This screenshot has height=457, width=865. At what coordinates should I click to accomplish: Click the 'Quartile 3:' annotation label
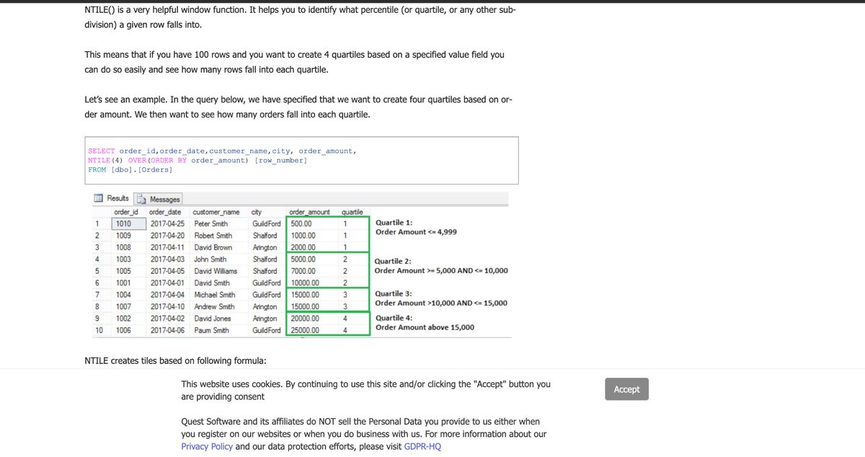point(394,293)
